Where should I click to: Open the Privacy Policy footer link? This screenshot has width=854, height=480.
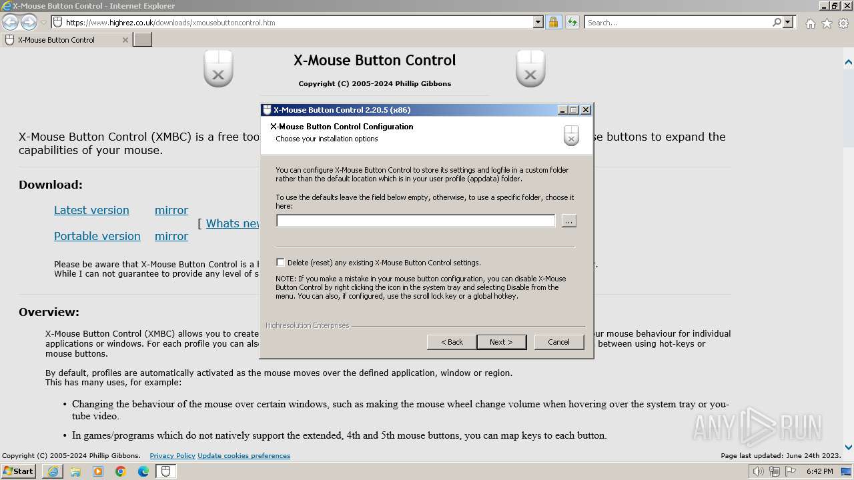[172, 456]
